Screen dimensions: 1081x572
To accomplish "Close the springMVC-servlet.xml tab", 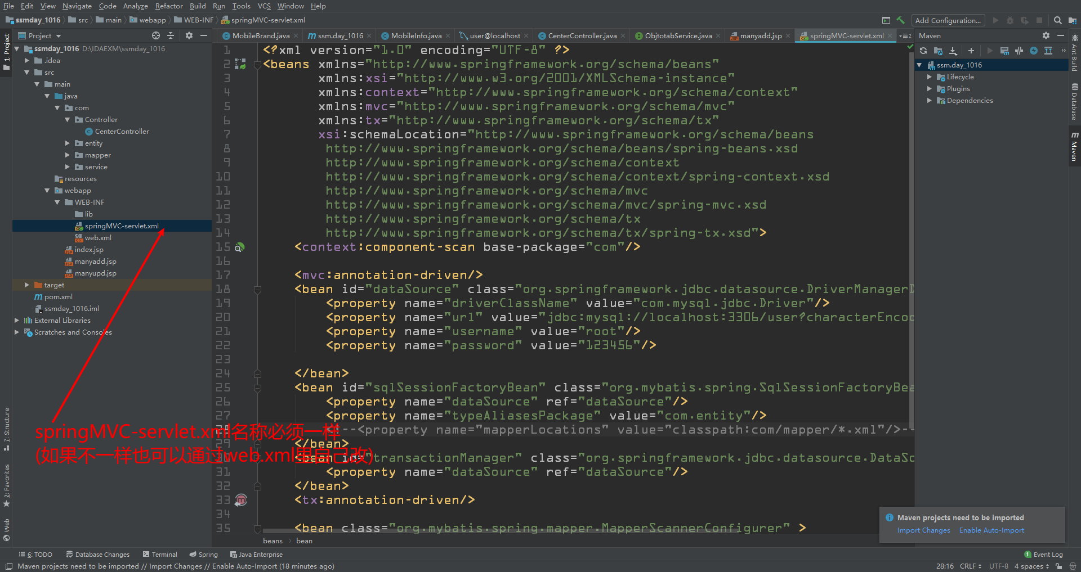I will pos(890,35).
